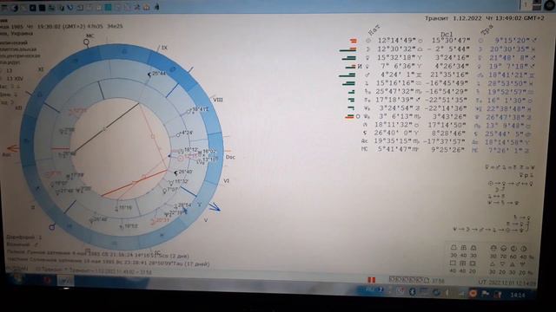Open the Windows Start button
556x312 pixels.
17,280
